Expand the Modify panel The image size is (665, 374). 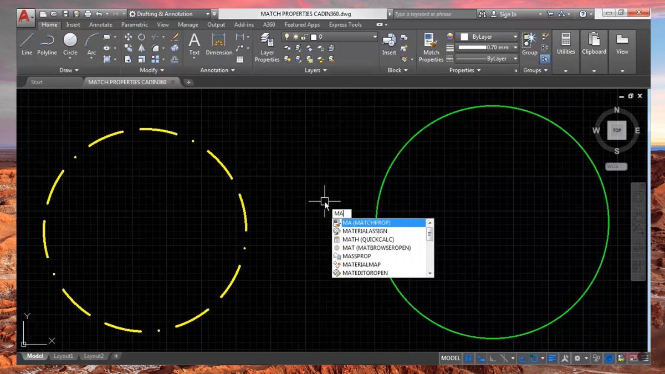pos(152,70)
